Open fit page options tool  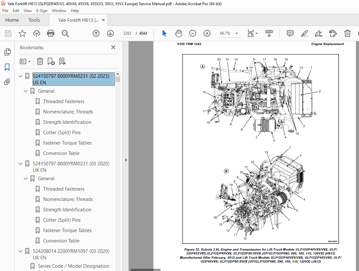[x=252, y=33]
